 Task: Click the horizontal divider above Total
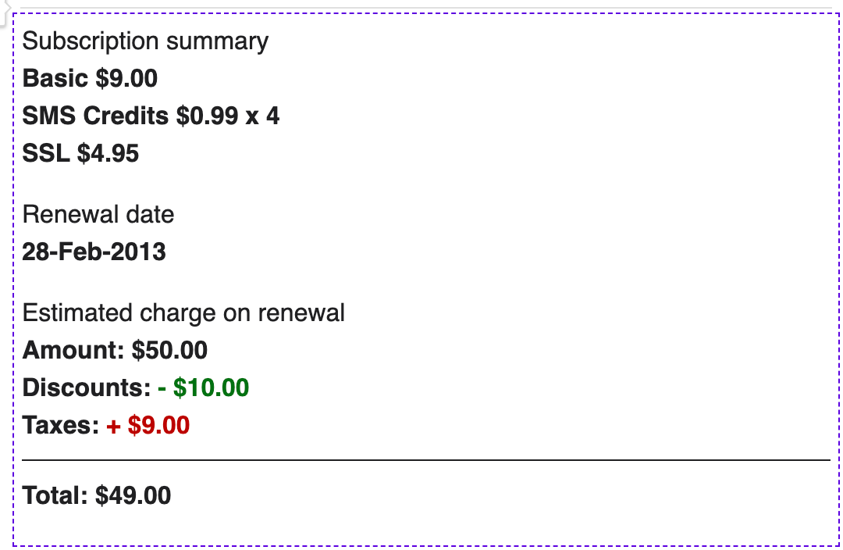(426, 460)
